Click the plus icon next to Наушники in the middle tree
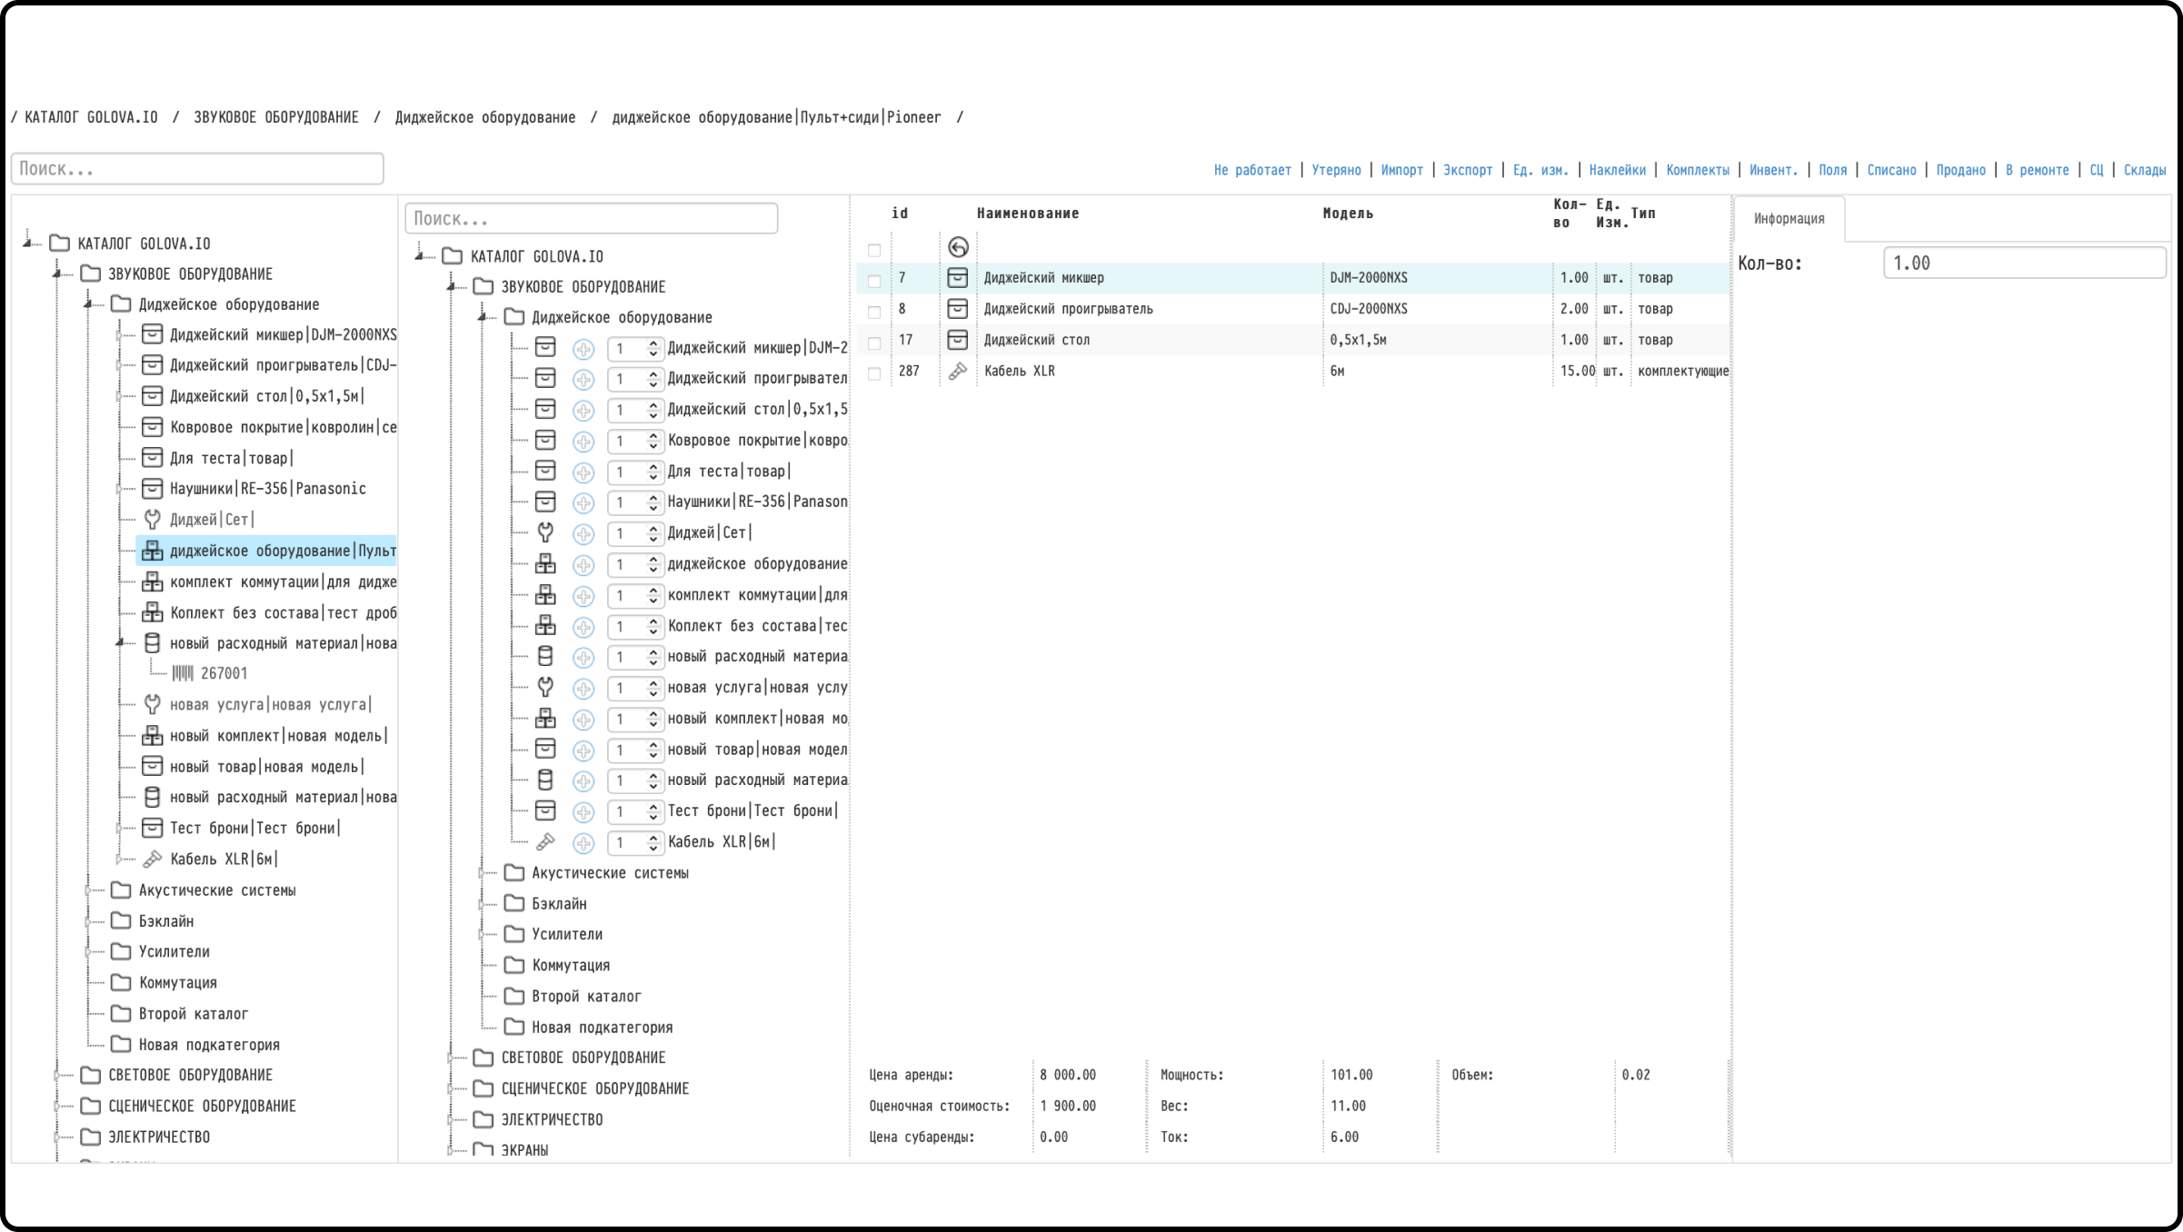Image resolution: width=2183 pixels, height=1232 pixels. pos(583,503)
